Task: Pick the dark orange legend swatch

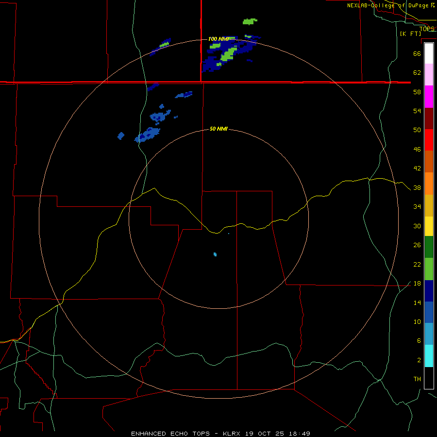Action: (429, 162)
